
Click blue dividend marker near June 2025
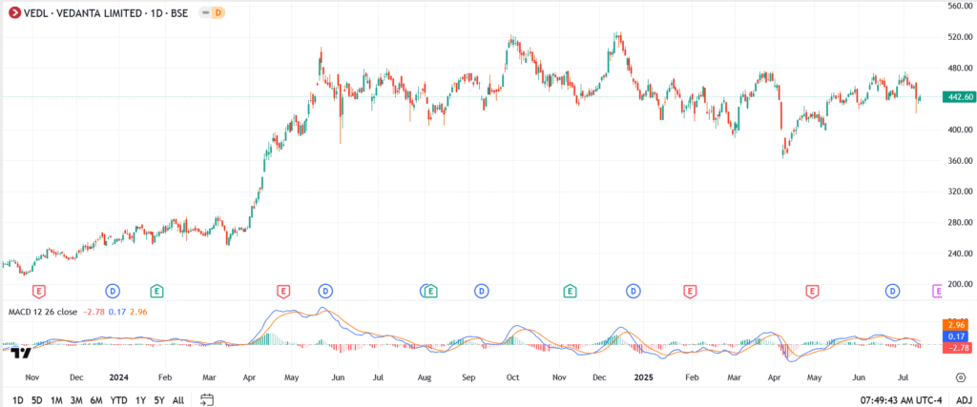[893, 290]
